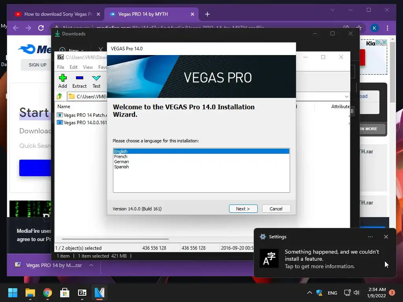Click the Chrome back arrow

click(x=16, y=28)
